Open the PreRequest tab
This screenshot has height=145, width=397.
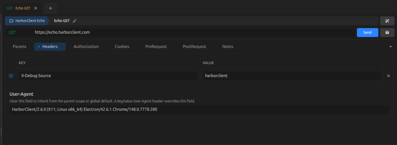[x=156, y=46]
